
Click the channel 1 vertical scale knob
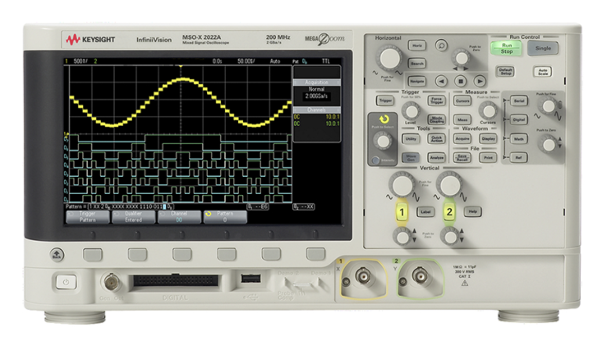pos(402,185)
